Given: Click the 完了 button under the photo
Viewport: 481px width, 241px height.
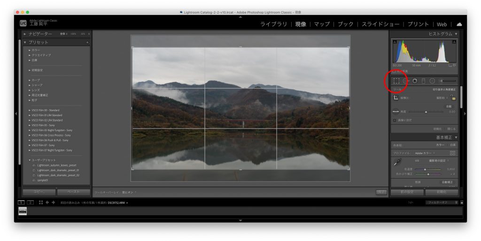Looking at the screenshot, I should (381, 192).
